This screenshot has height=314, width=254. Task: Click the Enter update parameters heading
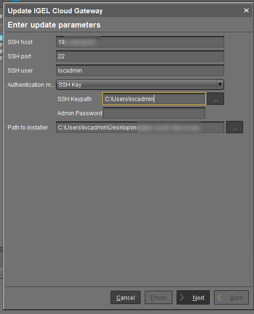(54, 25)
